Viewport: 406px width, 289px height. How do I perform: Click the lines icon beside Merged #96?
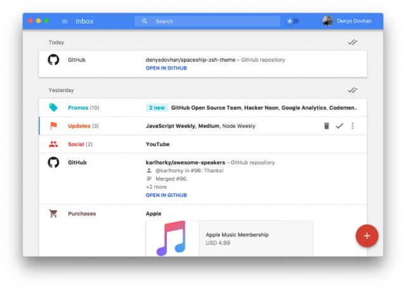[x=149, y=178]
